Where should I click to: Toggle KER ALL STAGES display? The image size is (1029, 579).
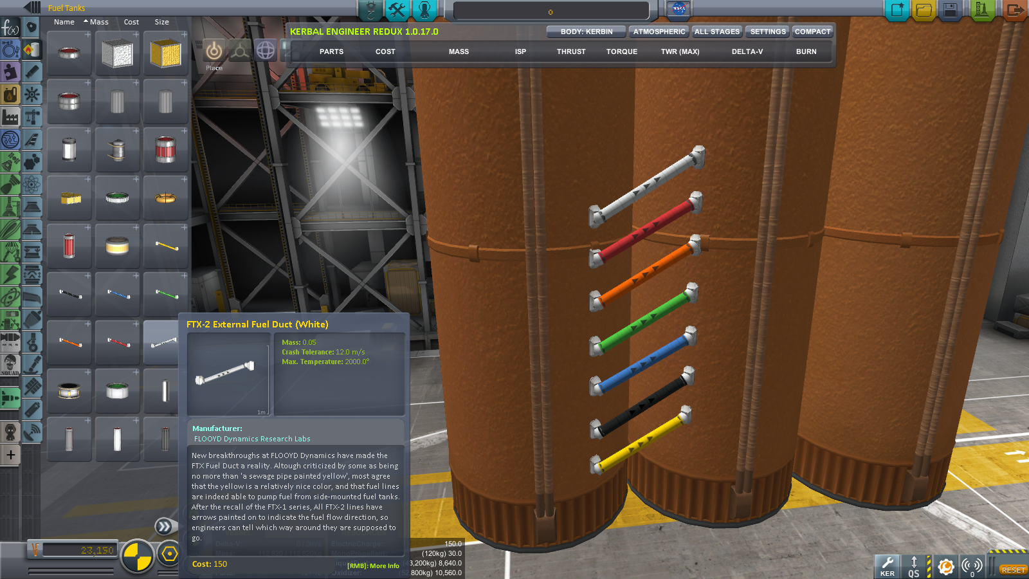click(717, 32)
